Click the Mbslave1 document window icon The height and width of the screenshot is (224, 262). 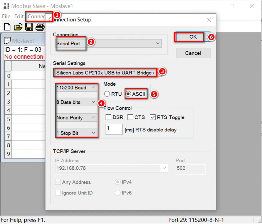(8, 41)
